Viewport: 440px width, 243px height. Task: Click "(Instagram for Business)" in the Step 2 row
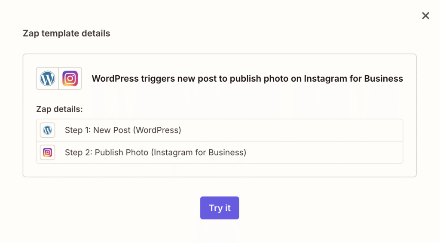(199, 152)
